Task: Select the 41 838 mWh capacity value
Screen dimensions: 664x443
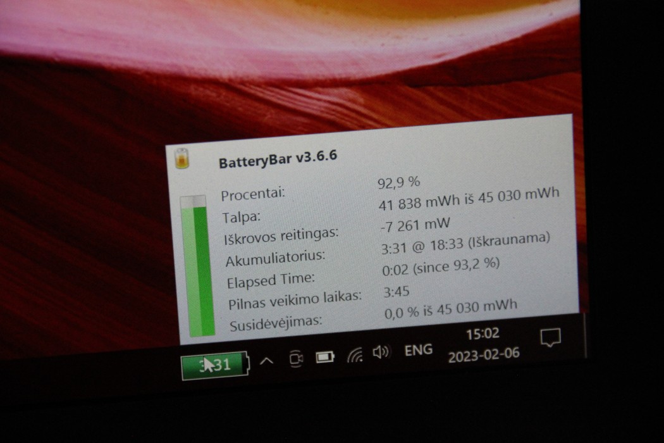Action: (469, 198)
